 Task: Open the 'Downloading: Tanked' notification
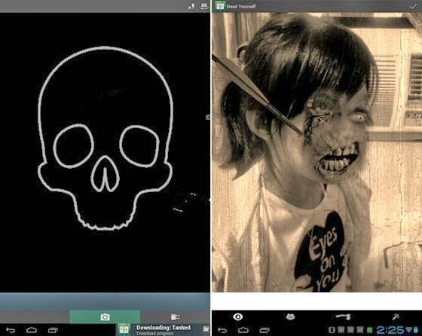click(163, 330)
